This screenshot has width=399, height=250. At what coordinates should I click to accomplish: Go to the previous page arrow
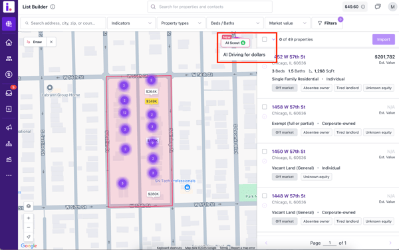(x=266, y=243)
